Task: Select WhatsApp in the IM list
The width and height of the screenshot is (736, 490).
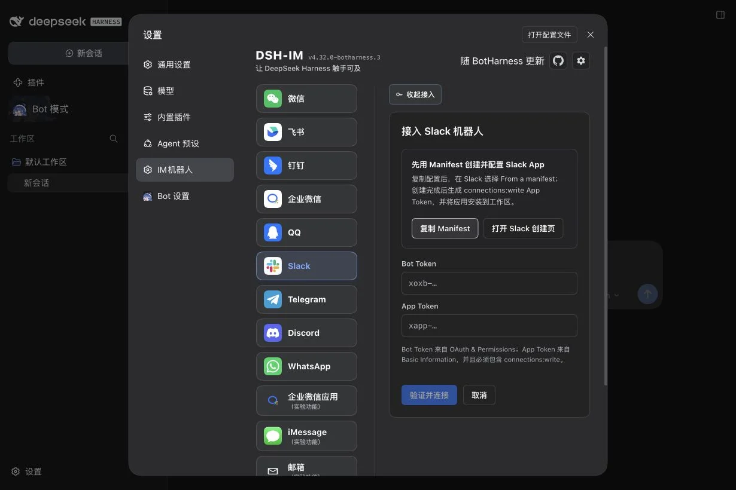Action: (306, 366)
